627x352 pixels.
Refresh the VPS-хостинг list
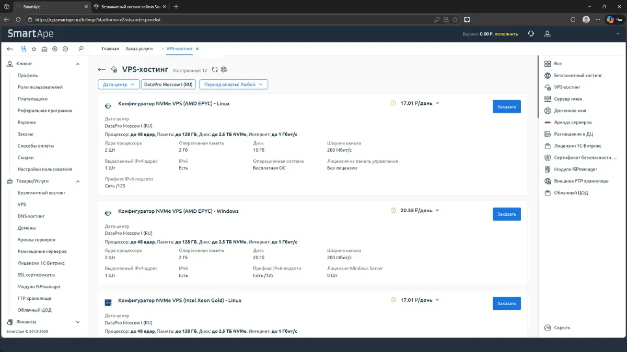pyautogui.click(x=215, y=69)
